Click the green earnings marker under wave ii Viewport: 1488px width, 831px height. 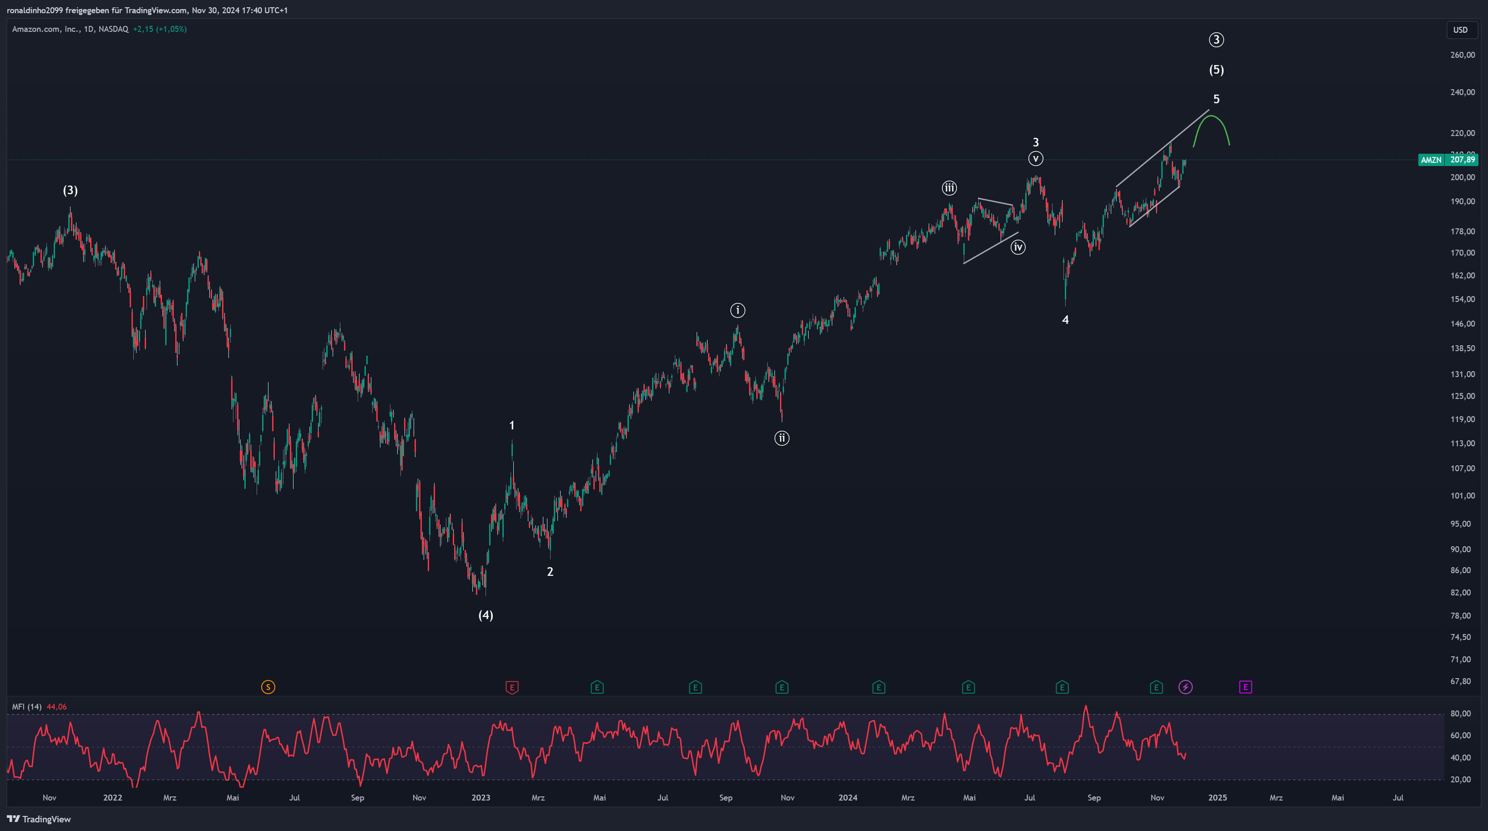coord(782,687)
